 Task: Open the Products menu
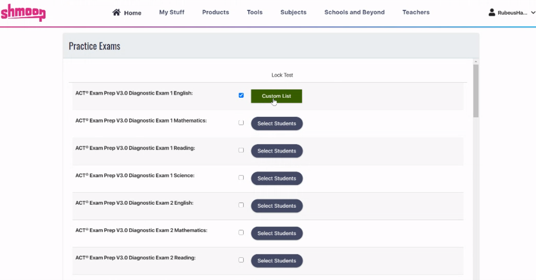tap(215, 12)
